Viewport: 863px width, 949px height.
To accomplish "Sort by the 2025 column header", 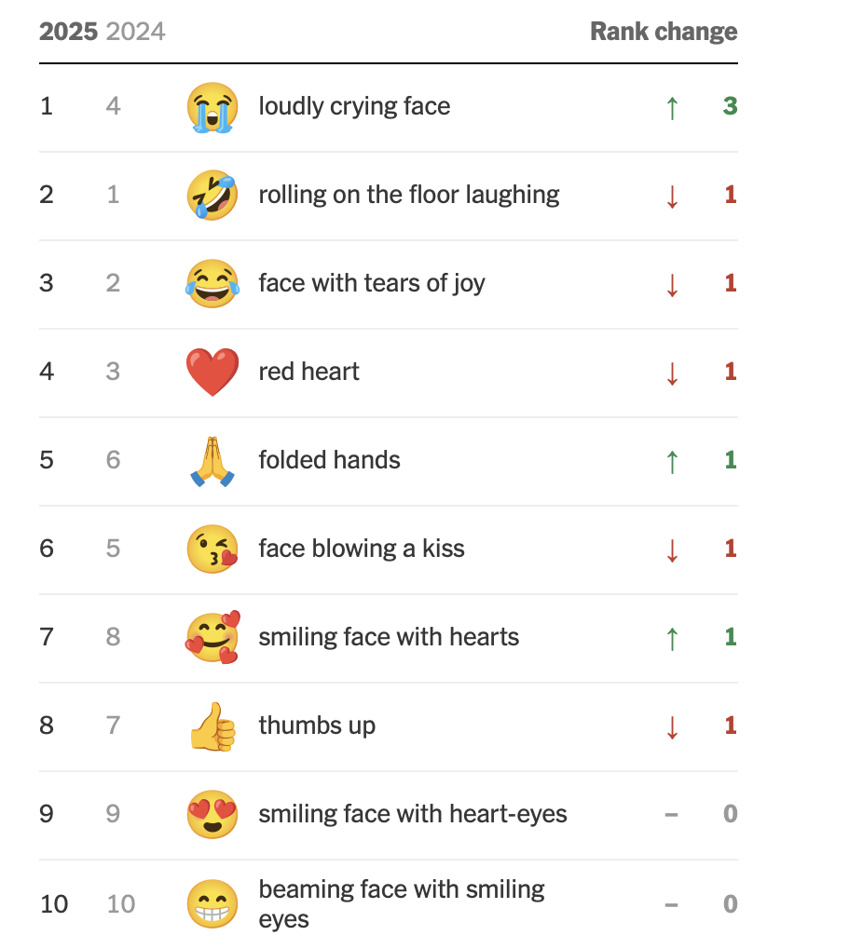I will (68, 32).
